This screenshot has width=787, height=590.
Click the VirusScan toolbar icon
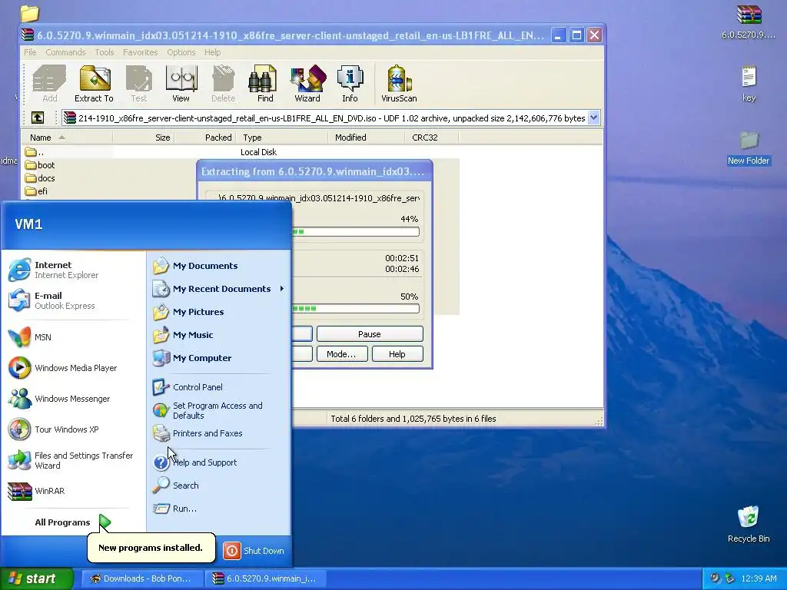click(x=399, y=84)
